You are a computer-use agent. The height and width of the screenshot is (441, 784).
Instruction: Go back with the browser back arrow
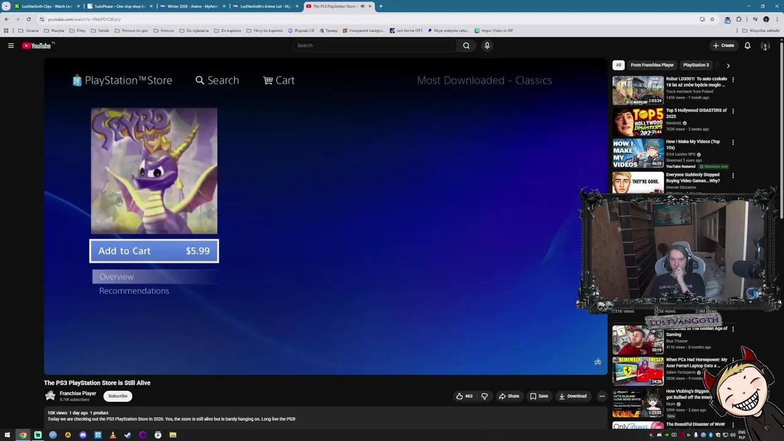[7, 19]
